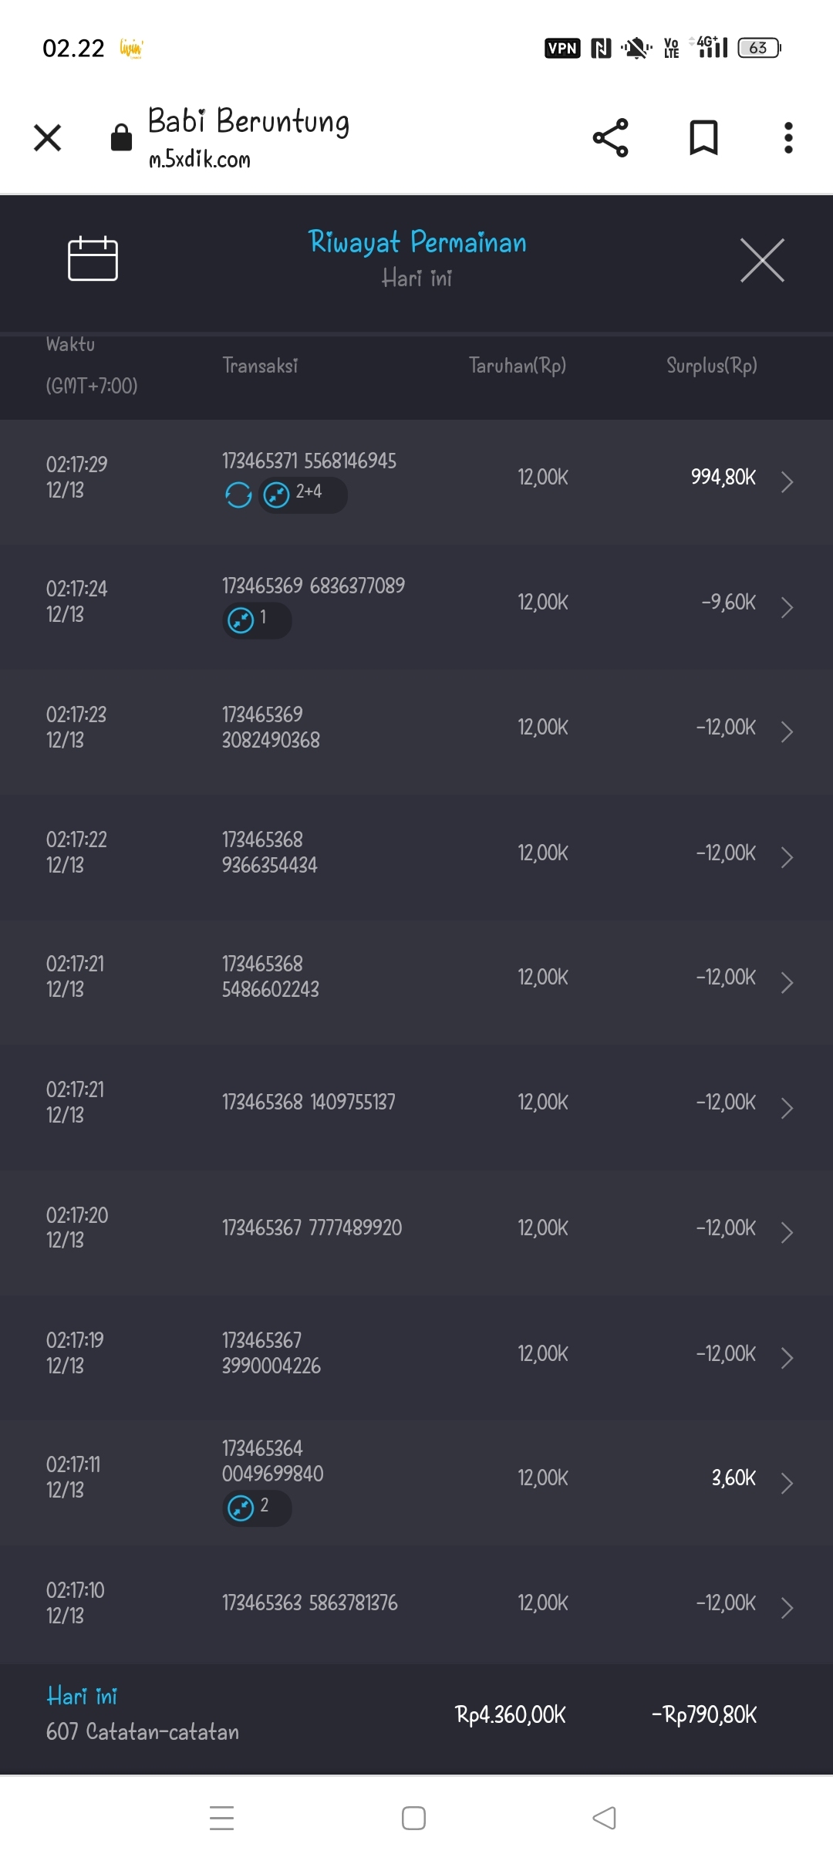Tap the padlock site security icon

coord(121,138)
